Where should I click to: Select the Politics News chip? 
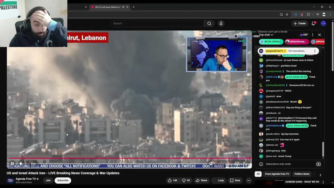pyautogui.click(x=302, y=174)
